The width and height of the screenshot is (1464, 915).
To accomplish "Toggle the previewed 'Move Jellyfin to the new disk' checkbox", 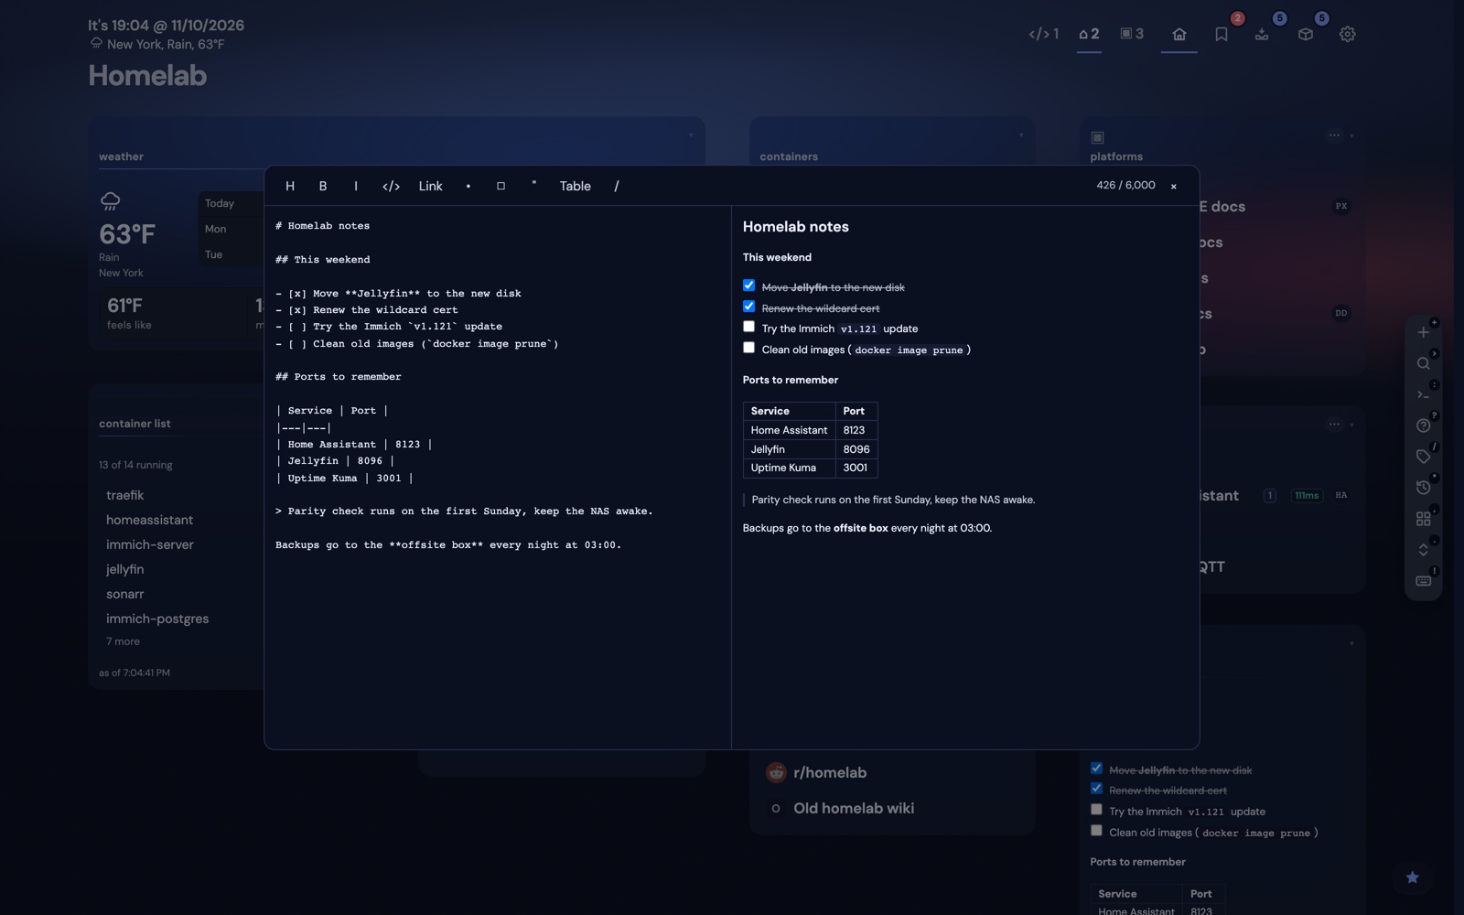I will 749,285.
